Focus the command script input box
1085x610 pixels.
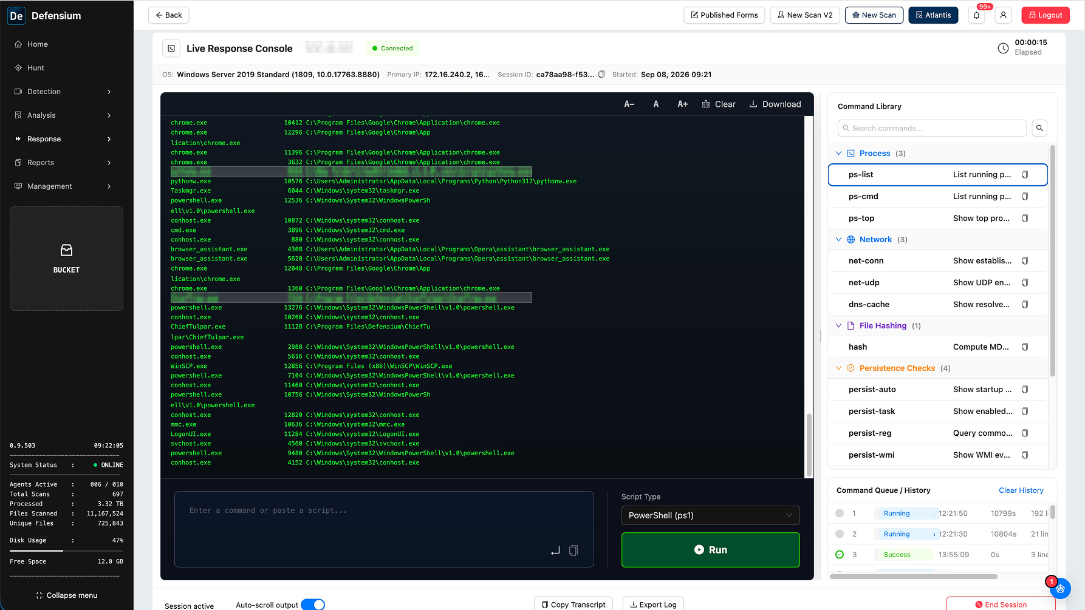[x=384, y=529]
